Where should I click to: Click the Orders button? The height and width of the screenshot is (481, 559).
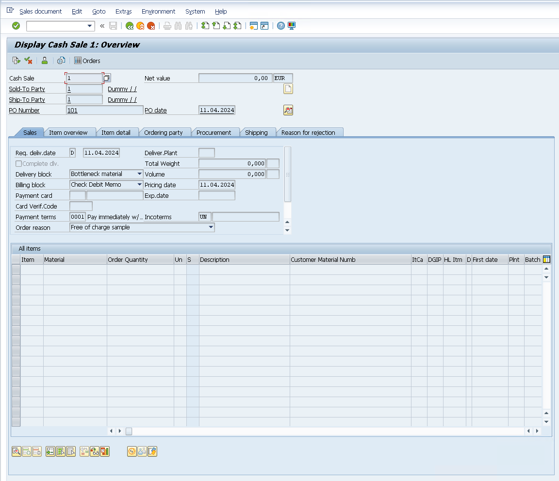click(87, 61)
